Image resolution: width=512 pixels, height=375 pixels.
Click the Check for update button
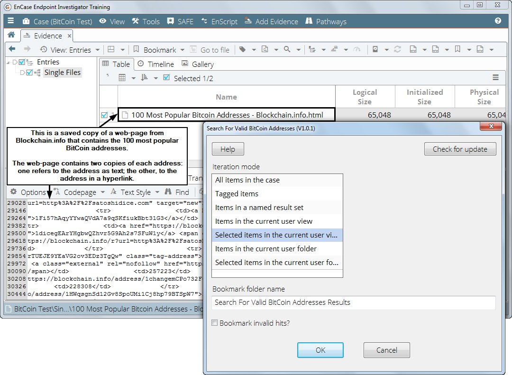click(x=460, y=149)
